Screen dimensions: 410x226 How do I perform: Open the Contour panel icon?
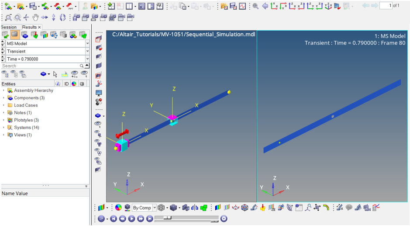click(217, 208)
